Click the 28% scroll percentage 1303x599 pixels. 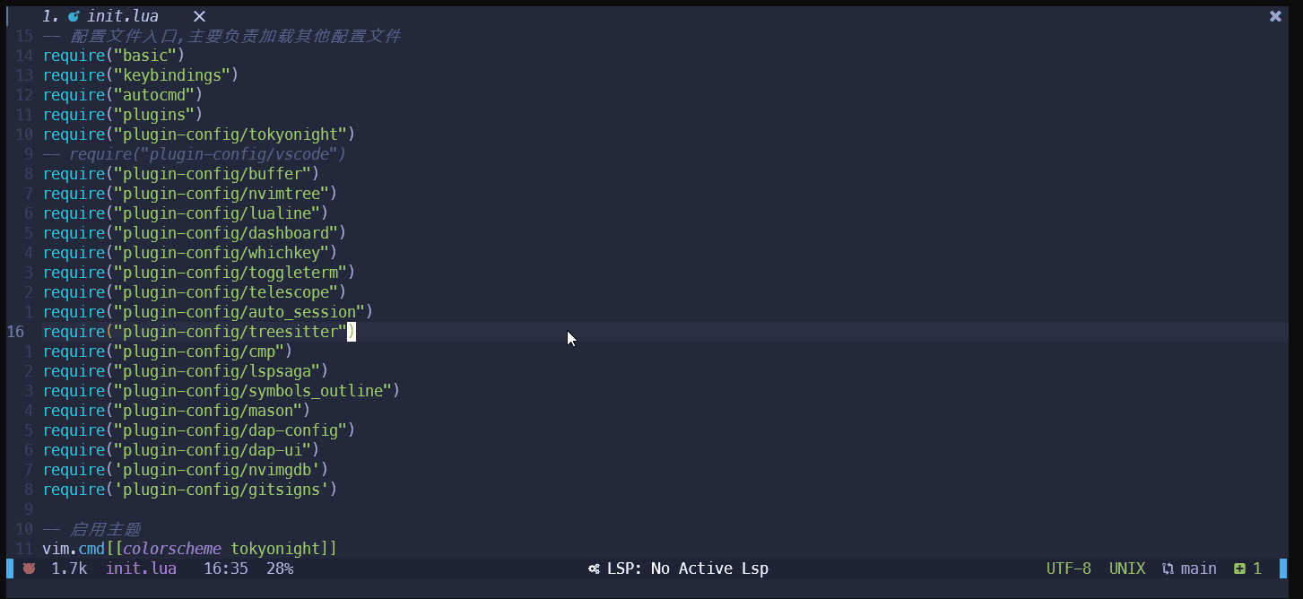click(280, 569)
